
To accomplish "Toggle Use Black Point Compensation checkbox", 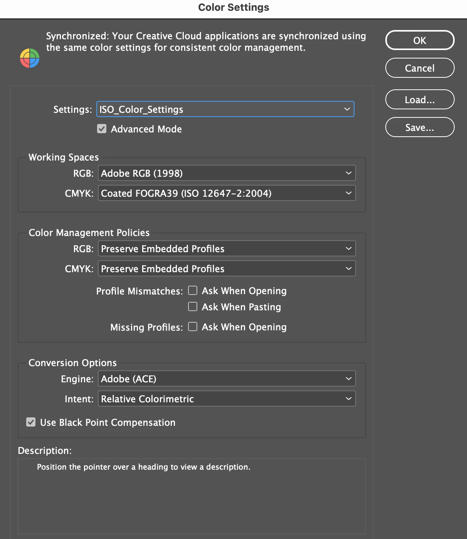I will (31, 422).
